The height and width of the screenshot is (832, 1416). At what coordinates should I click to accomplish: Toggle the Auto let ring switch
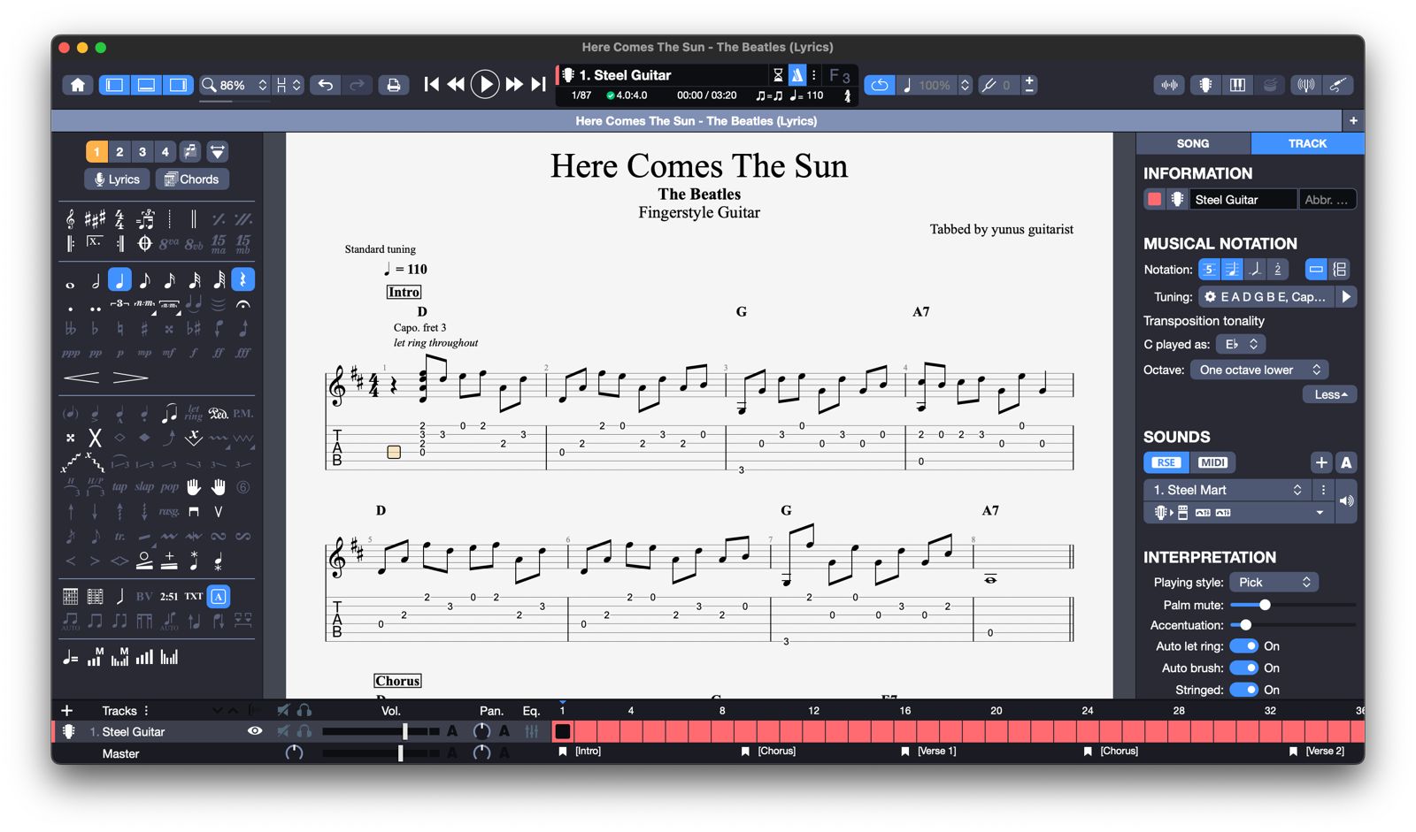point(1243,646)
